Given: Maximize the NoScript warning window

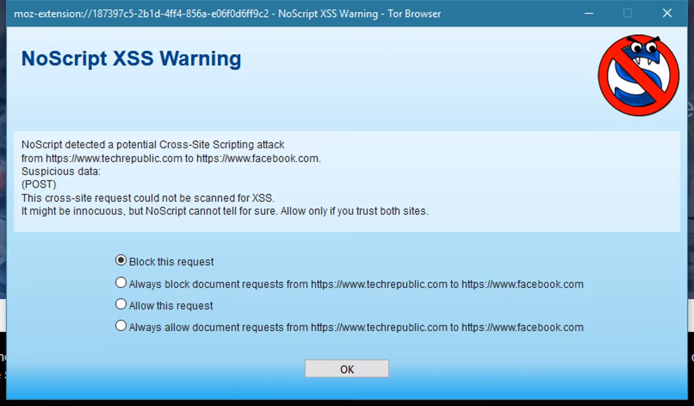Looking at the screenshot, I should 628,13.
